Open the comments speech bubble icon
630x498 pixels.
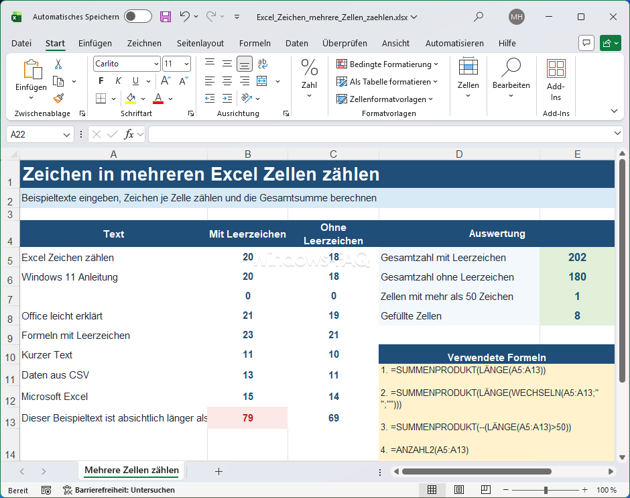click(586, 43)
